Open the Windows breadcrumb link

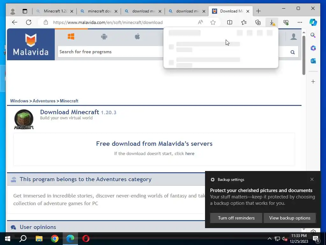point(19,101)
